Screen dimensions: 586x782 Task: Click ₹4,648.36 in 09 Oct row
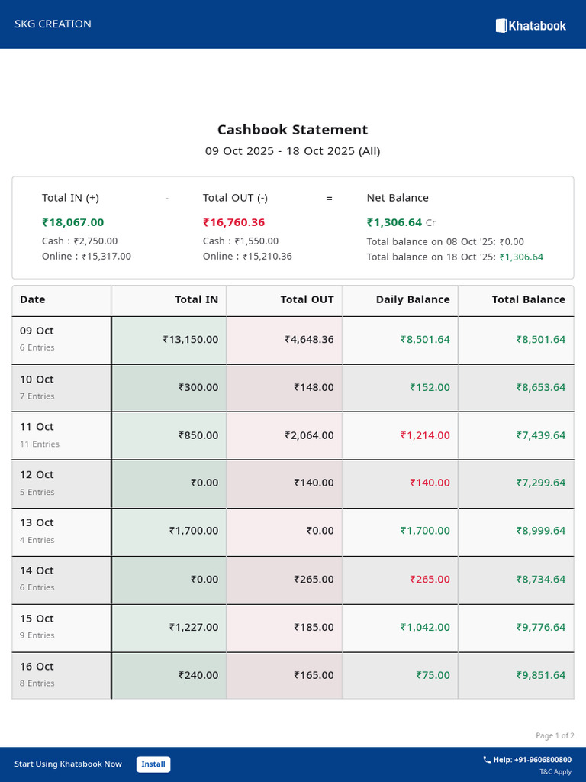click(310, 340)
